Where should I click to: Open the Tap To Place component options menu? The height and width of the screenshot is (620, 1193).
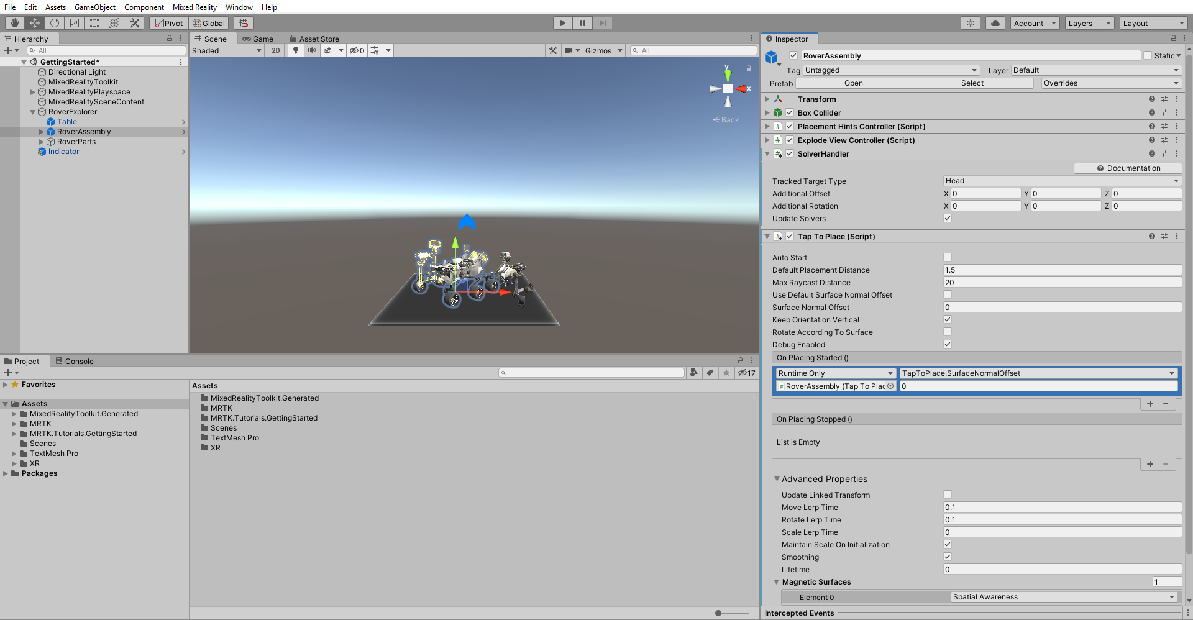point(1177,236)
